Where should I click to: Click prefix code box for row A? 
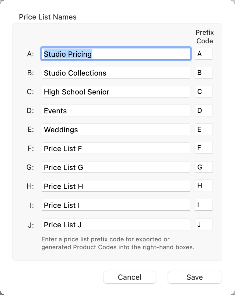[x=204, y=54]
